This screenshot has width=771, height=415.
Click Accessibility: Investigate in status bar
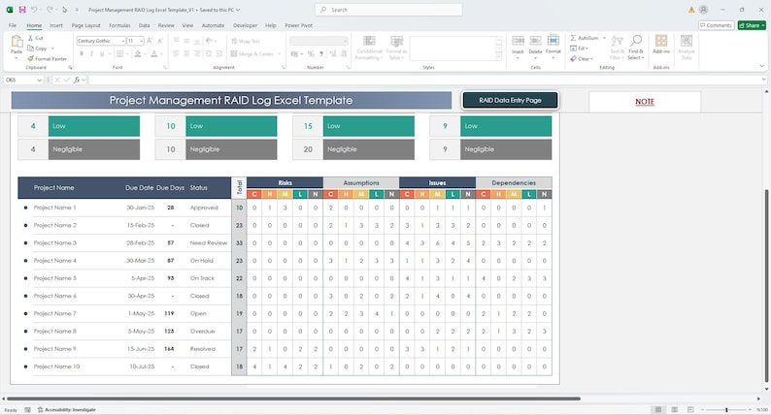click(66, 409)
